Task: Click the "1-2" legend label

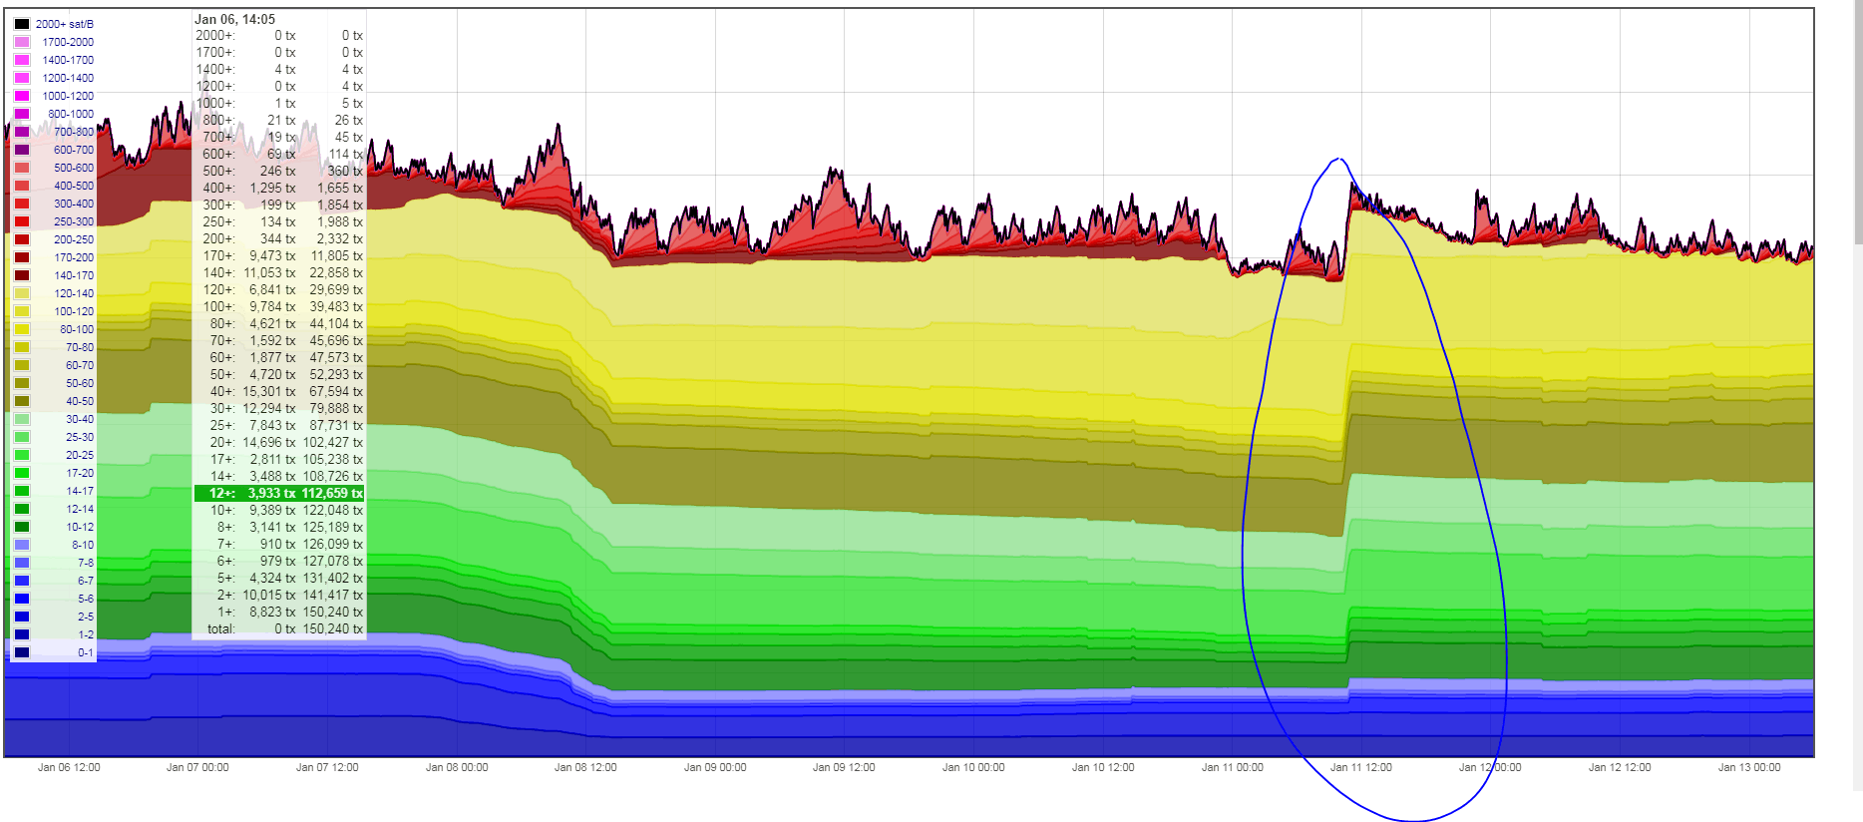Action: [86, 634]
